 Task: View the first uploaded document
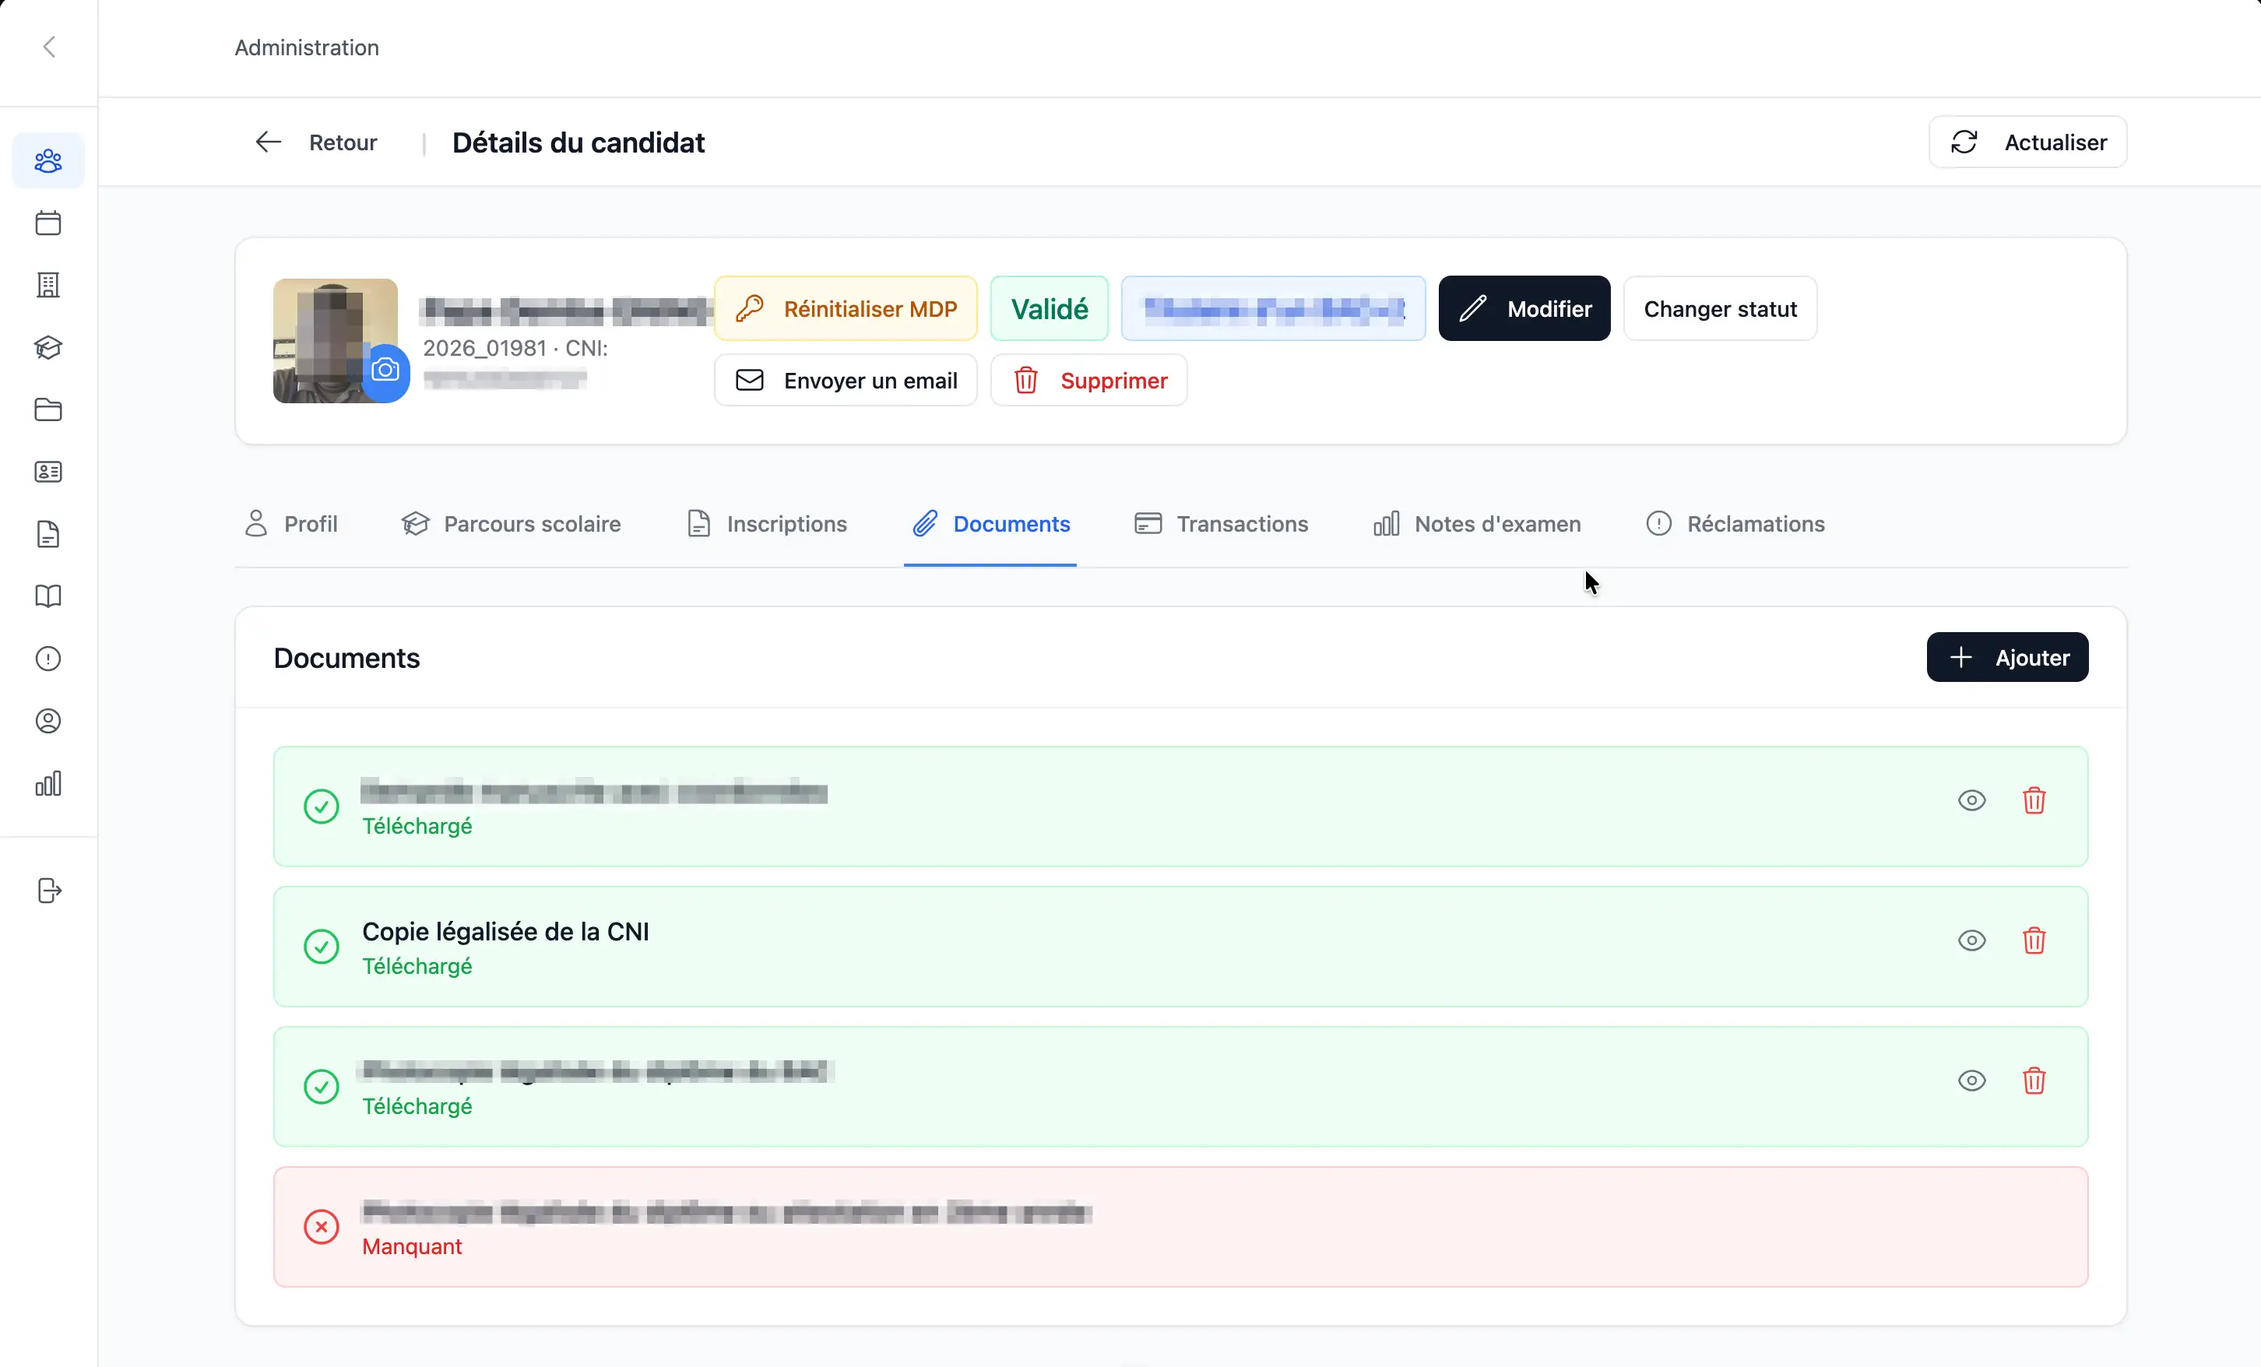coord(1971,800)
